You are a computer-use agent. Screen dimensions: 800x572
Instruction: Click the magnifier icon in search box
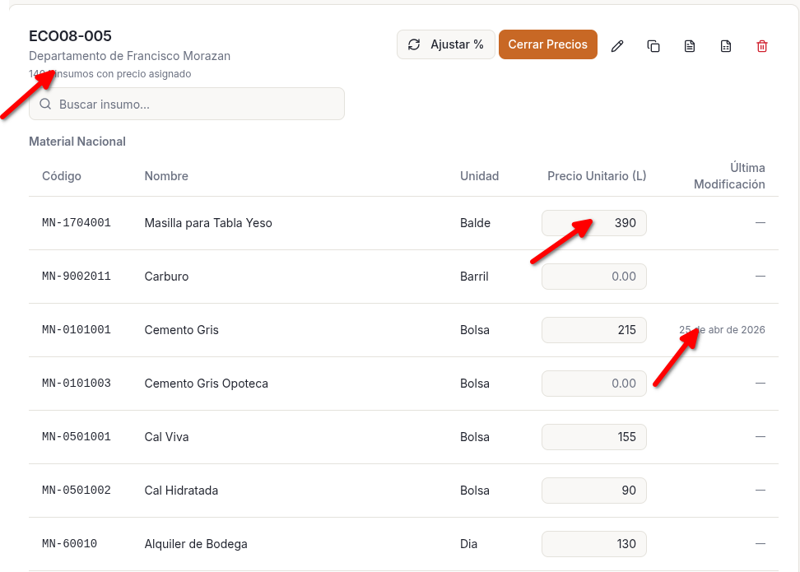click(45, 105)
